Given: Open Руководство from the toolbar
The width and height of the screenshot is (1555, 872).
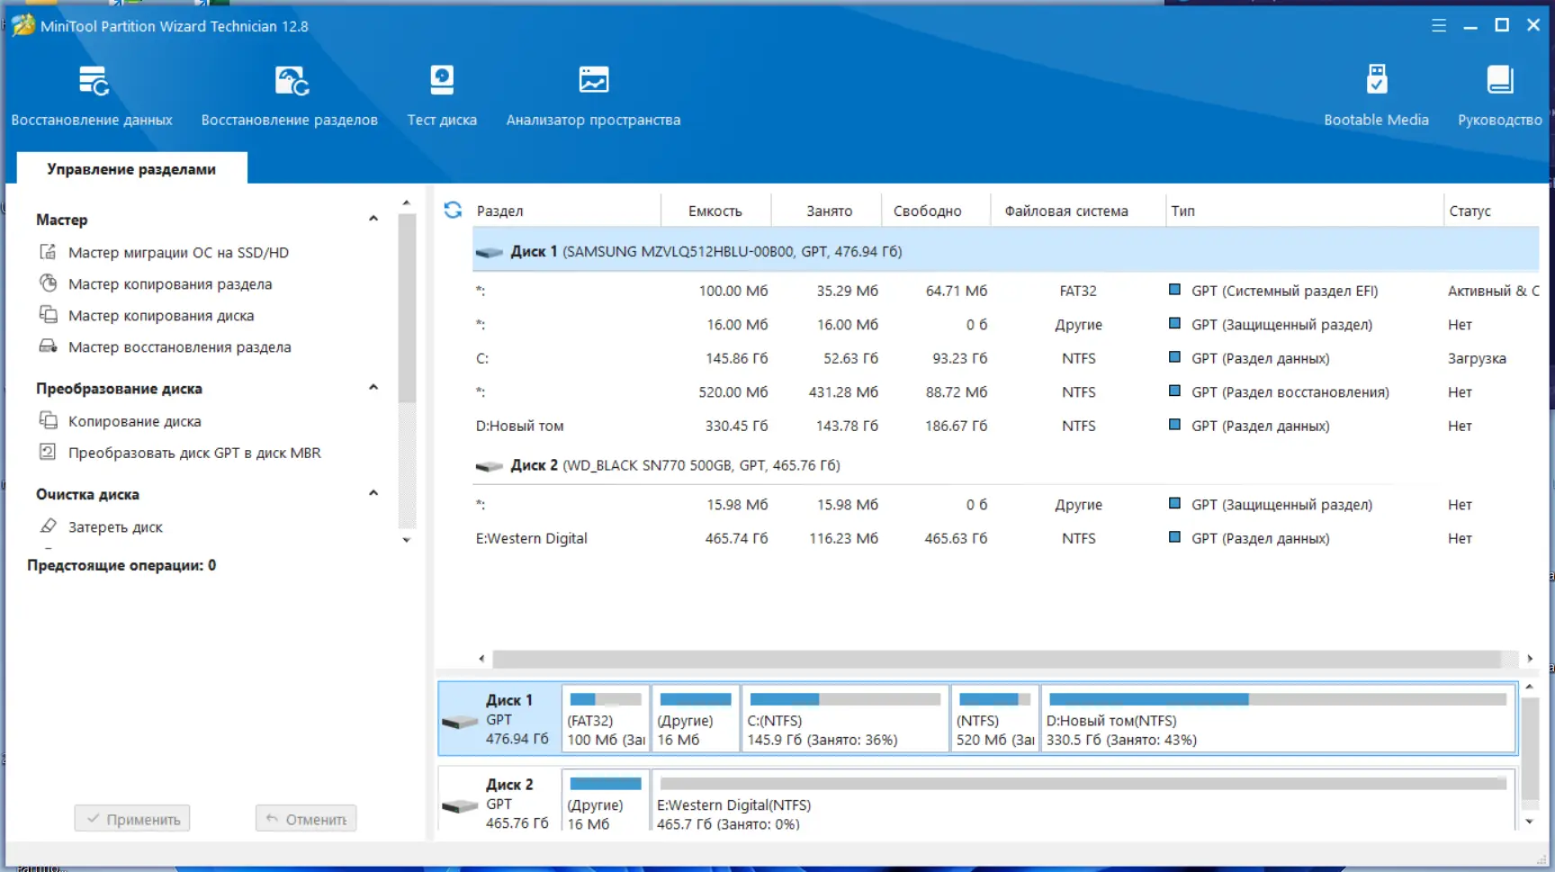Looking at the screenshot, I should tap(1499, 94).
